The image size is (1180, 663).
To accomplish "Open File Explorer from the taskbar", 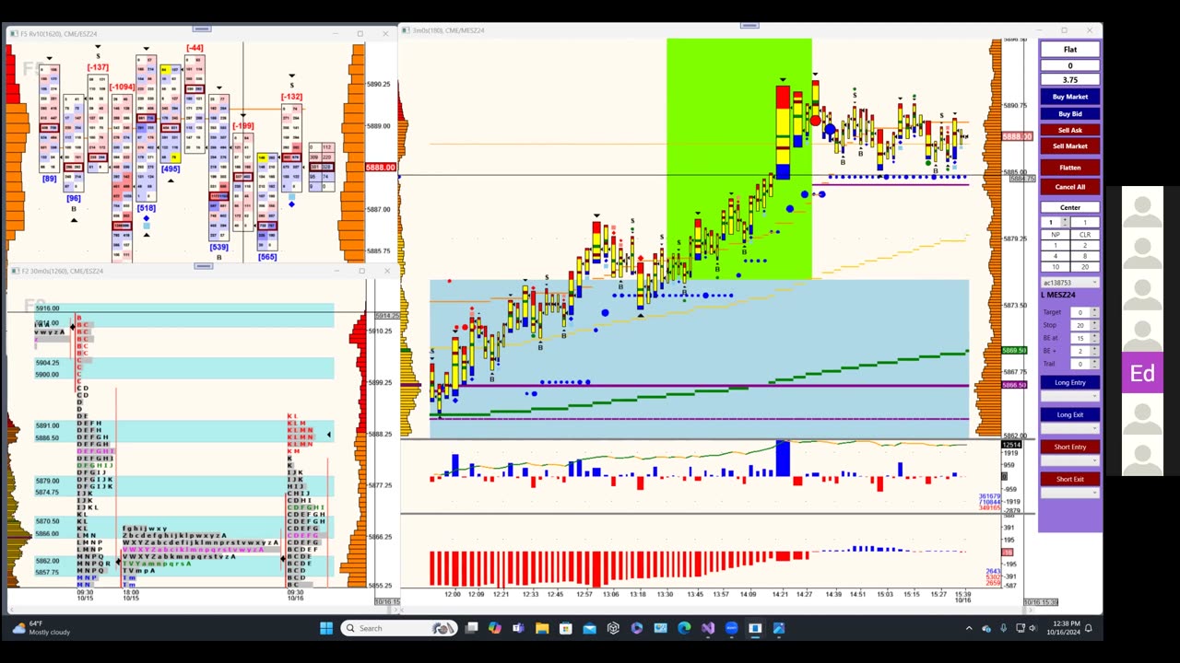I will [x=542, y=628].
